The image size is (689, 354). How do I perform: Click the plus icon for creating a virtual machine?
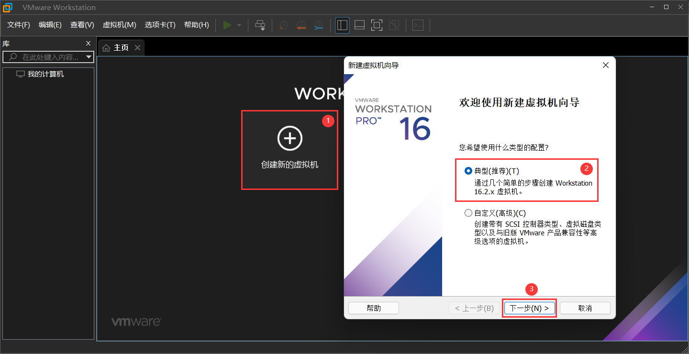pos(290,139)
